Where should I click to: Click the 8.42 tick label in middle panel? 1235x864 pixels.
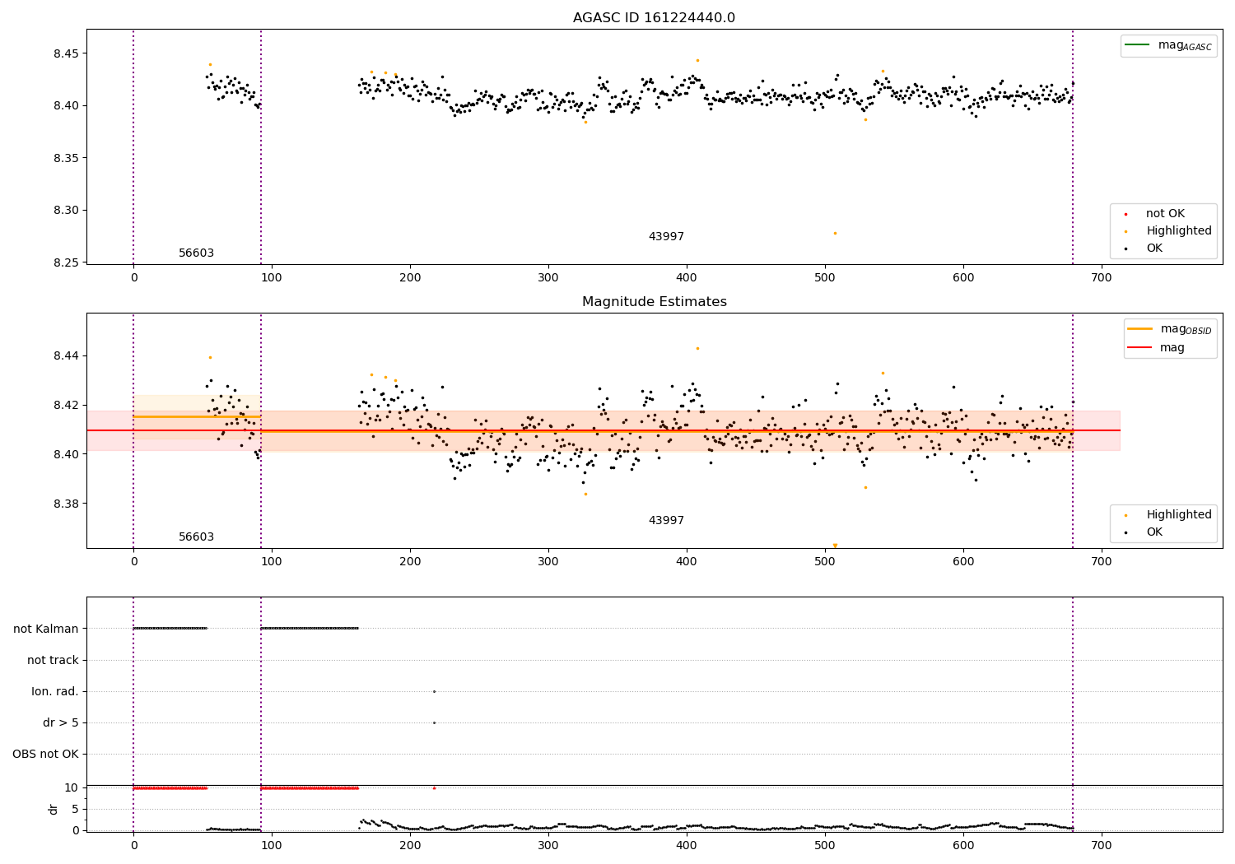65,405
